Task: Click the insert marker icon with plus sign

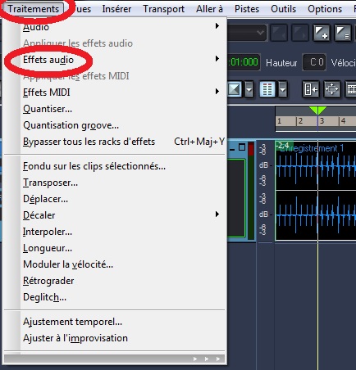Action: point(321,34)
